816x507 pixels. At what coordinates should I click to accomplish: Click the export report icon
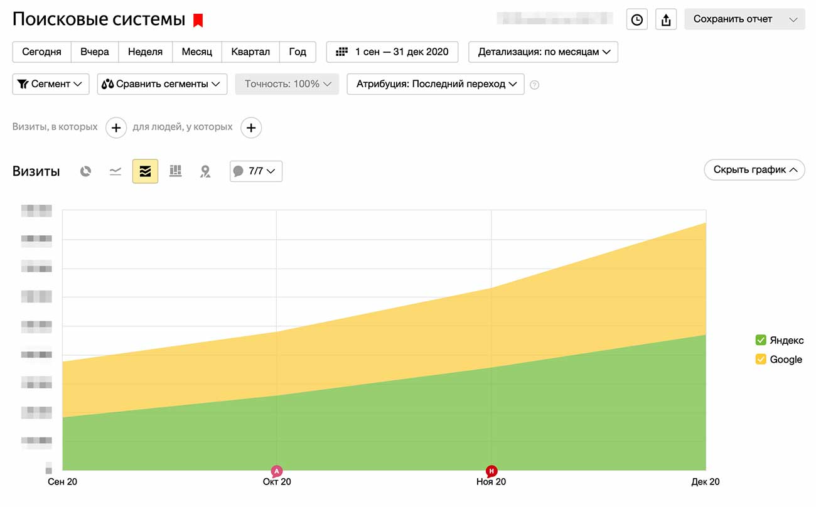(666, 19)
